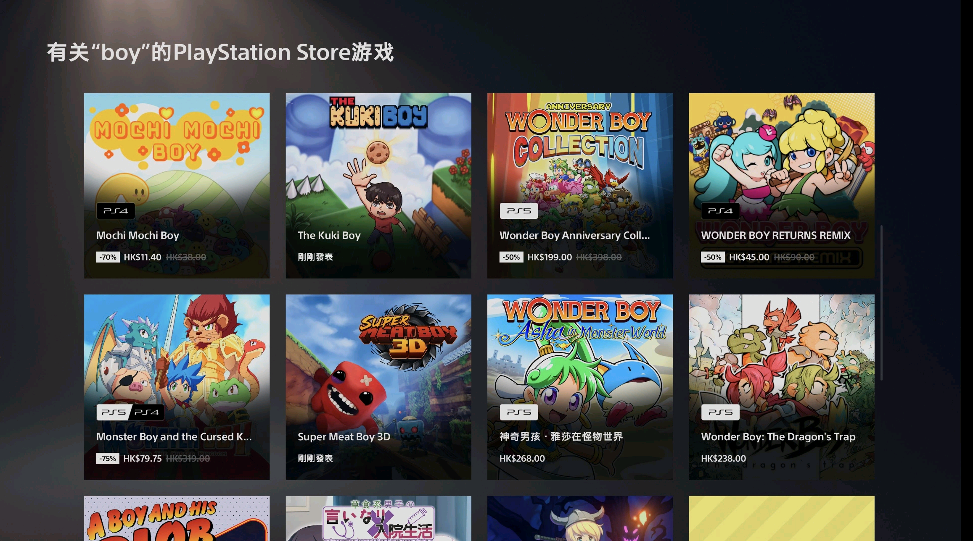Open Super Meat Boy 3D game tile

point(378,387)
